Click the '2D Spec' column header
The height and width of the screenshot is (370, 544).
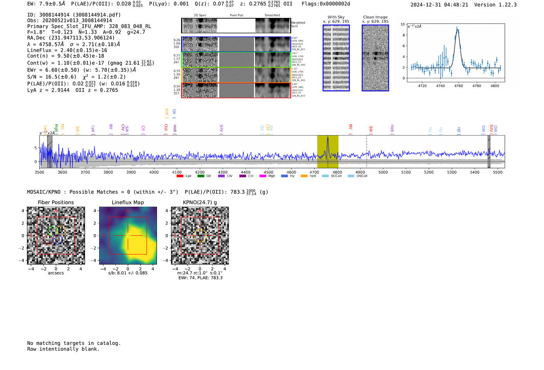point(200,16)
